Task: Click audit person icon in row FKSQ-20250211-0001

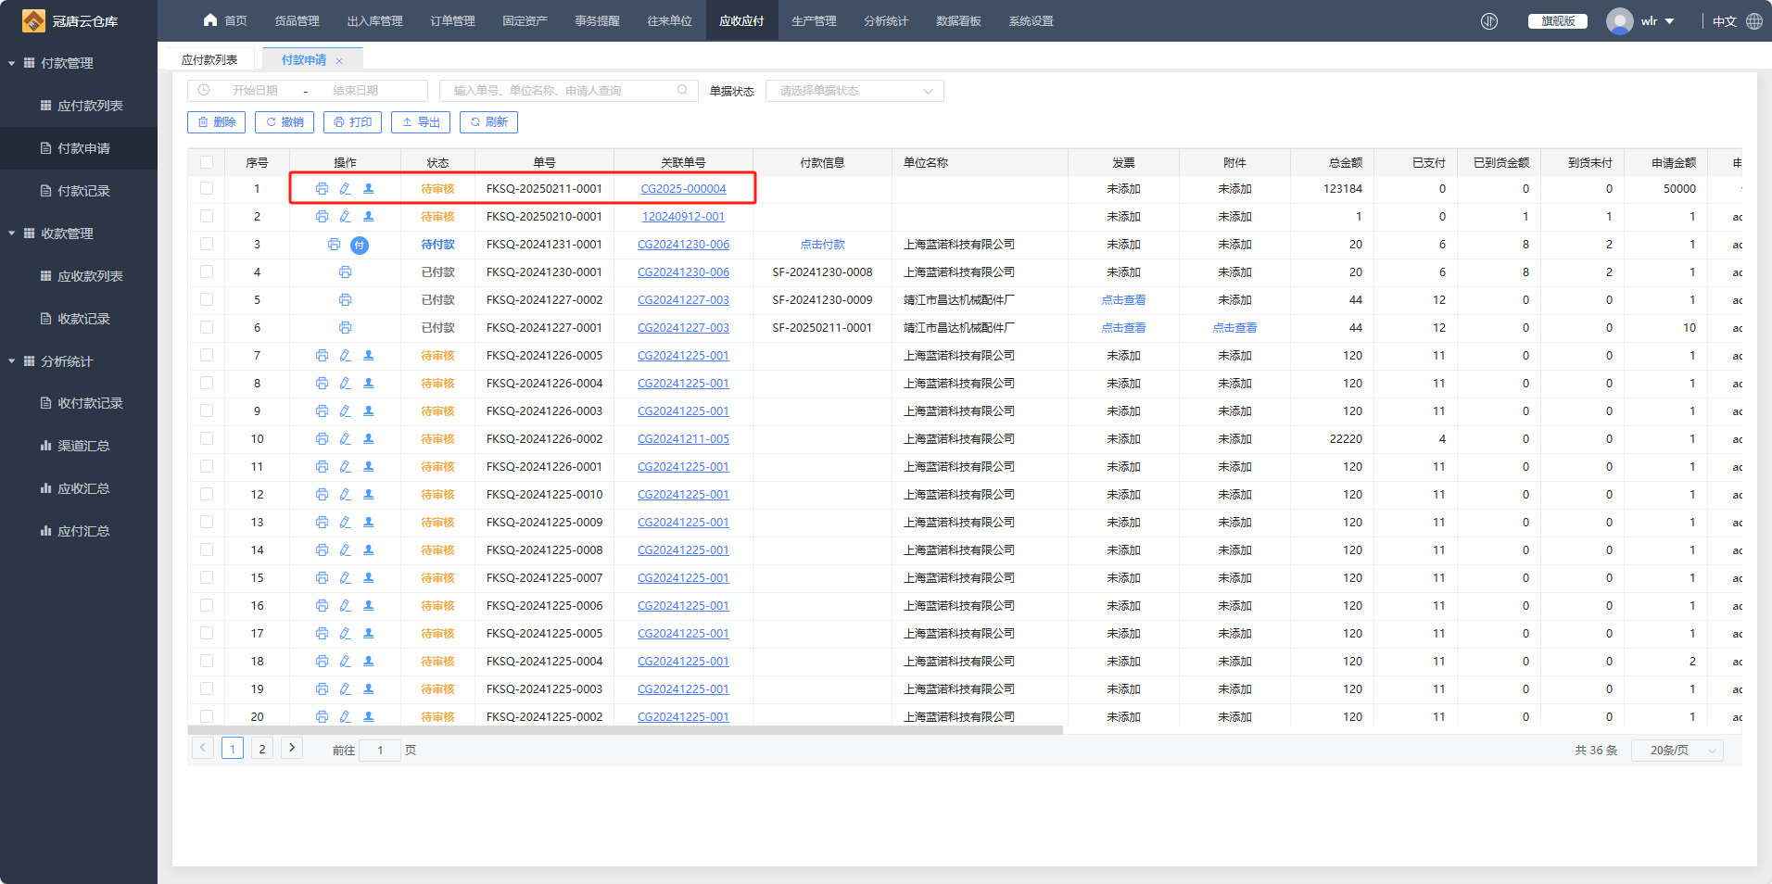Action: pyautogui.click(x=368, y=189)
